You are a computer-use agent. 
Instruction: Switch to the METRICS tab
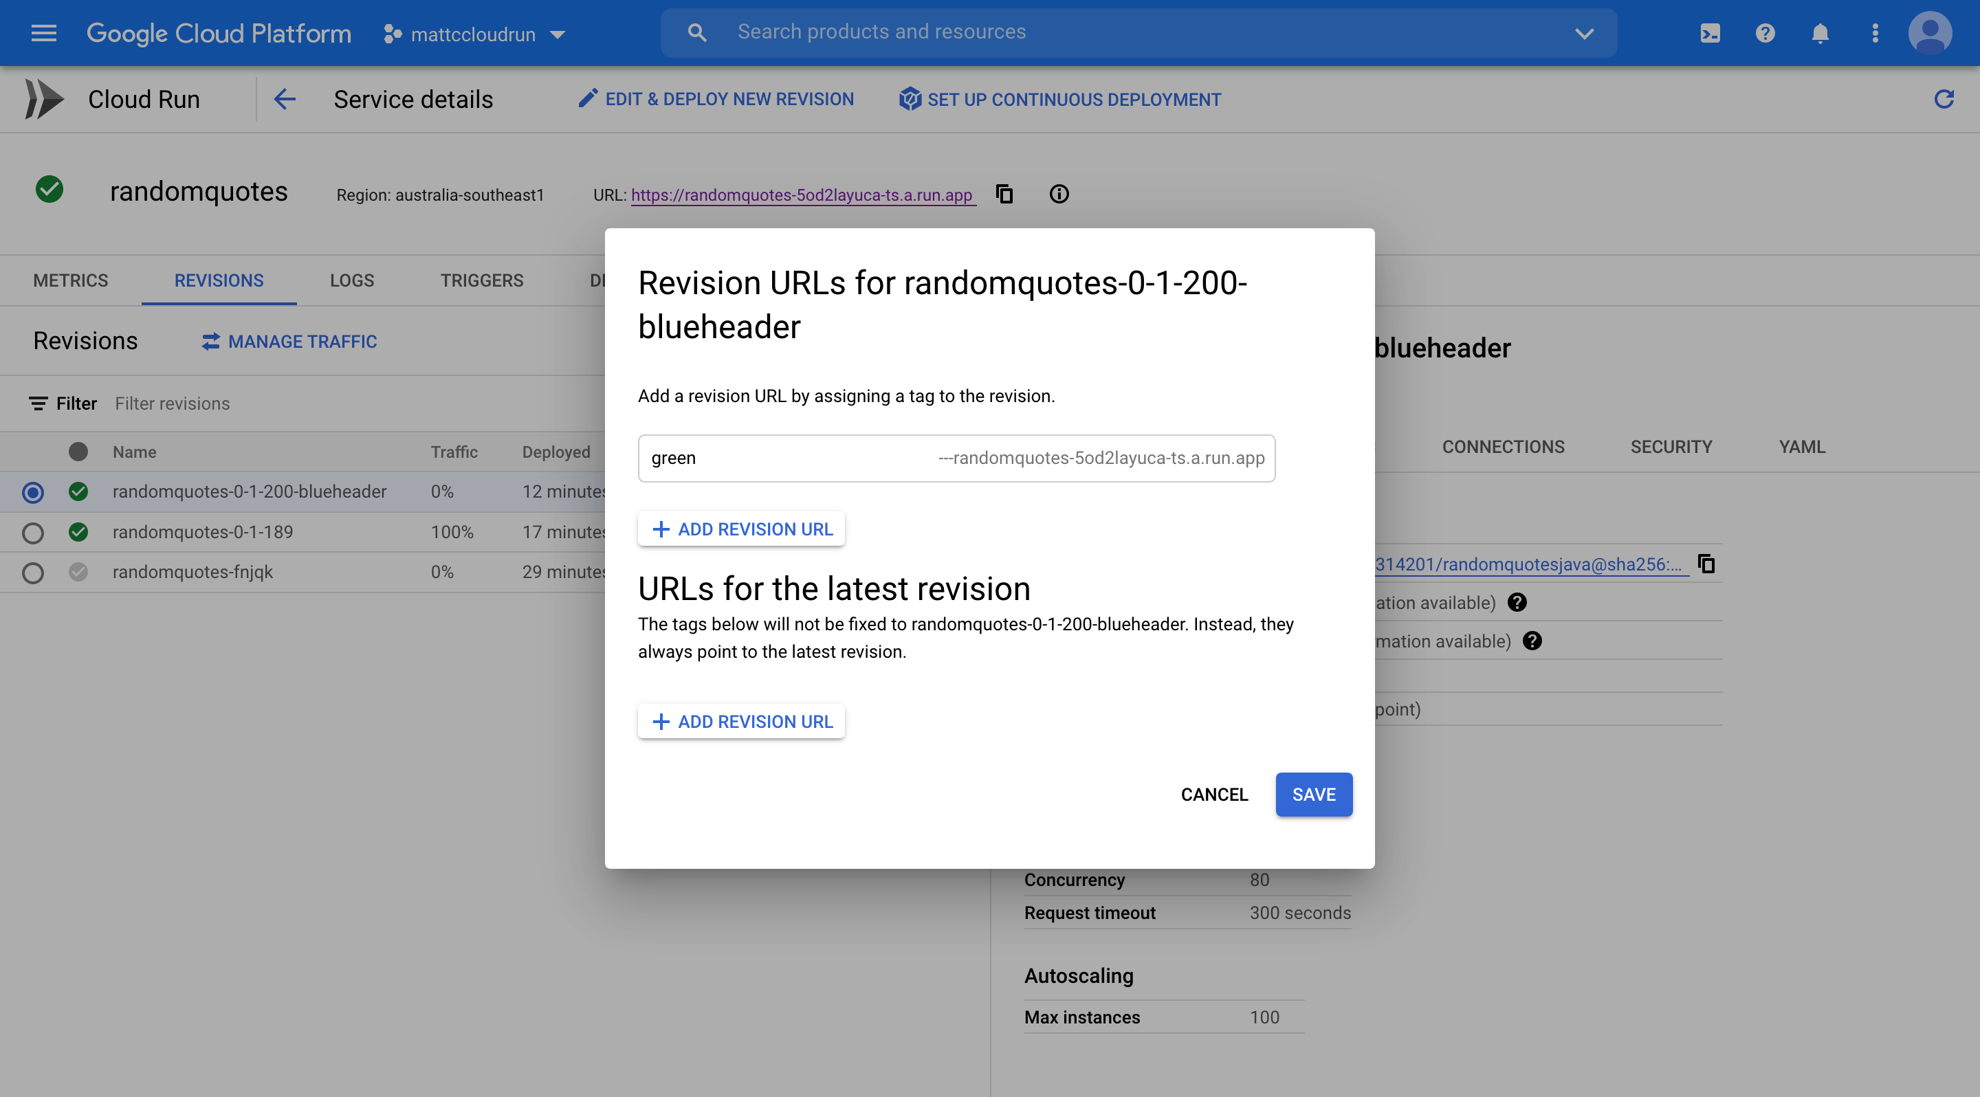(x=71, y=280)
